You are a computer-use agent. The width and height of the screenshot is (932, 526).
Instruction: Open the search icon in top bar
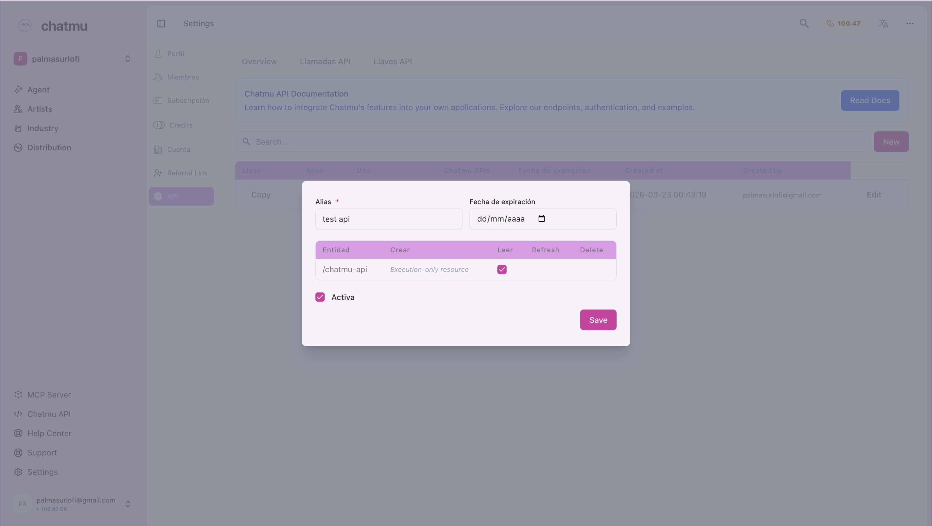pos(804,23)
